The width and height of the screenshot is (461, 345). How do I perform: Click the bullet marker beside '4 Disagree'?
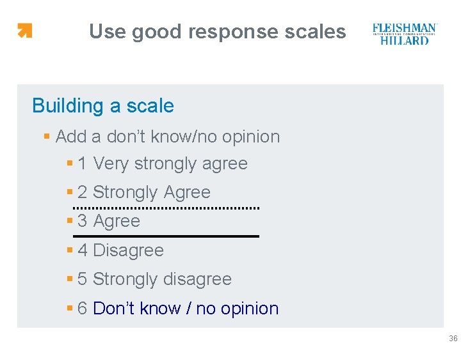(70, 250)
